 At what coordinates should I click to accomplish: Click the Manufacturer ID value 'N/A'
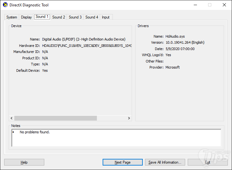[45, 52]
